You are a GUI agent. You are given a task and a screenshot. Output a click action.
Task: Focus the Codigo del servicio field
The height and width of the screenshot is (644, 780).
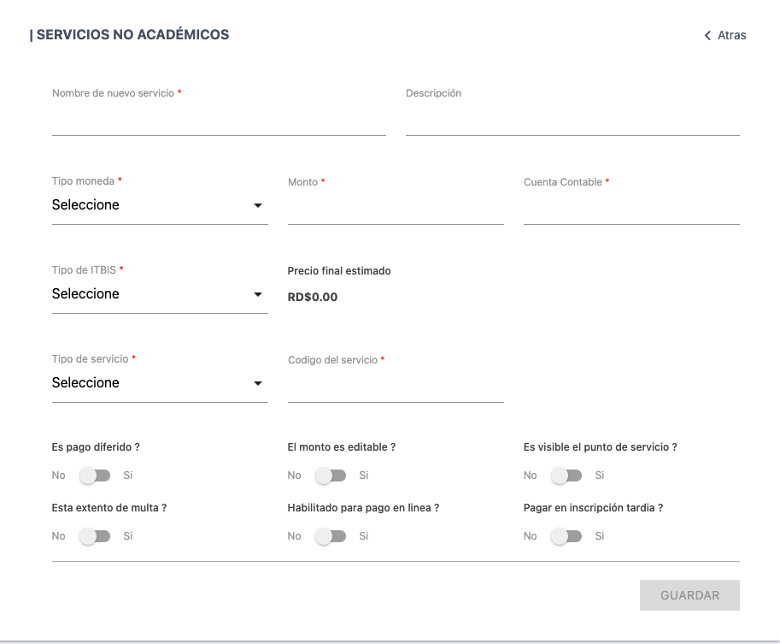396,387
